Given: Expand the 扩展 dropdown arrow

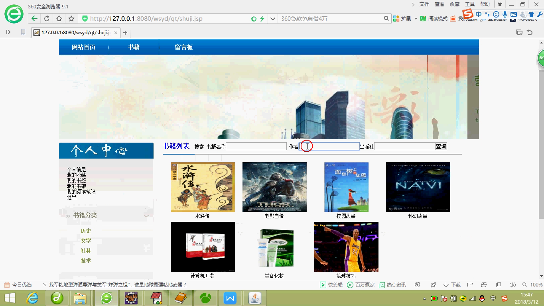Looking at the screenshot, I should [x=415, y=19].
